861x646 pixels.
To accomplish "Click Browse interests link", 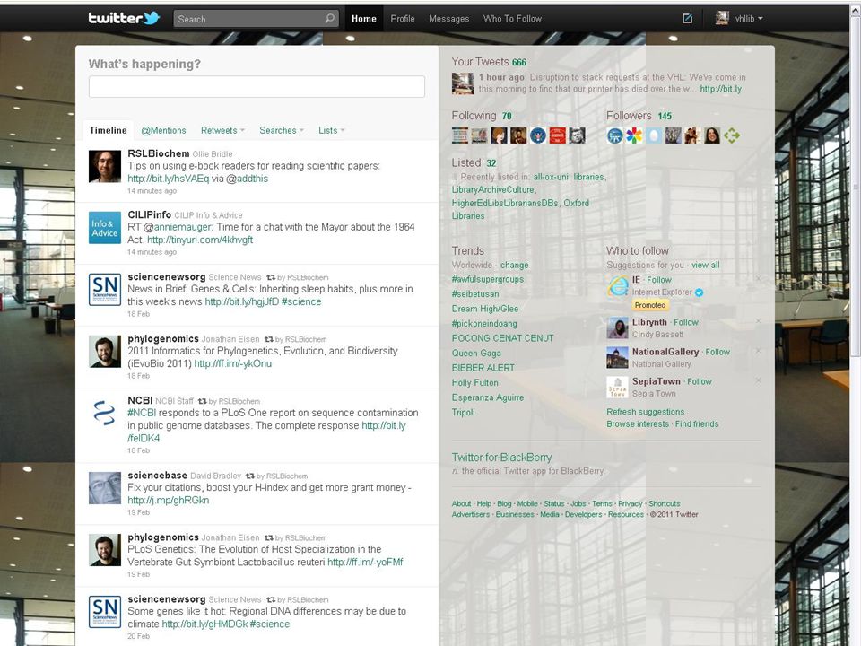I will tap(638, 424).
